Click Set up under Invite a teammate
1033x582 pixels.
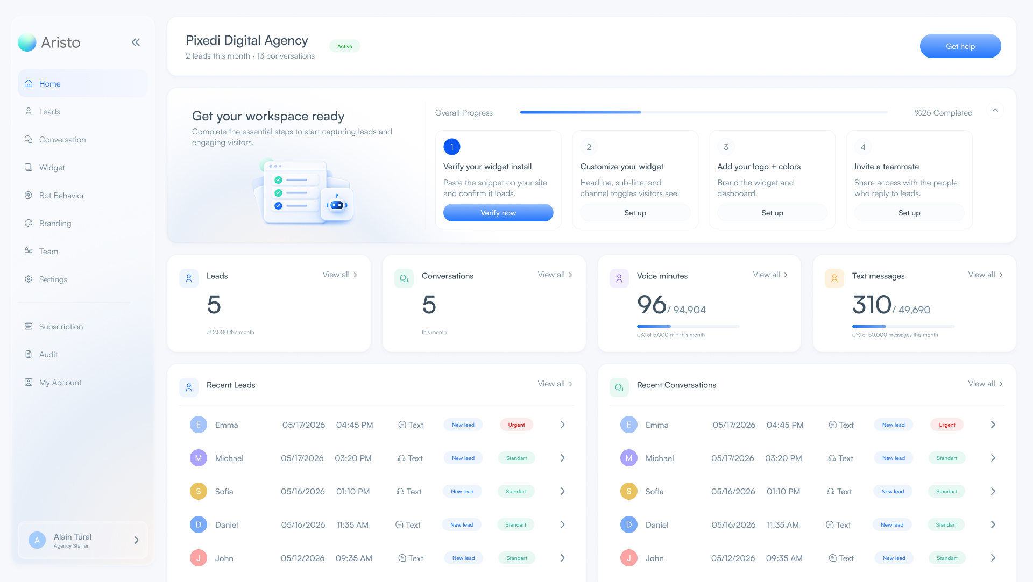pyautogui.click(x=909, y=213)
